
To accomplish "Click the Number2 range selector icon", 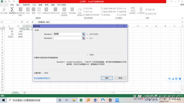I will pos(84,38).
